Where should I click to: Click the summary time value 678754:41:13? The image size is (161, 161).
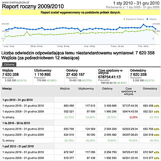(109, 77)
